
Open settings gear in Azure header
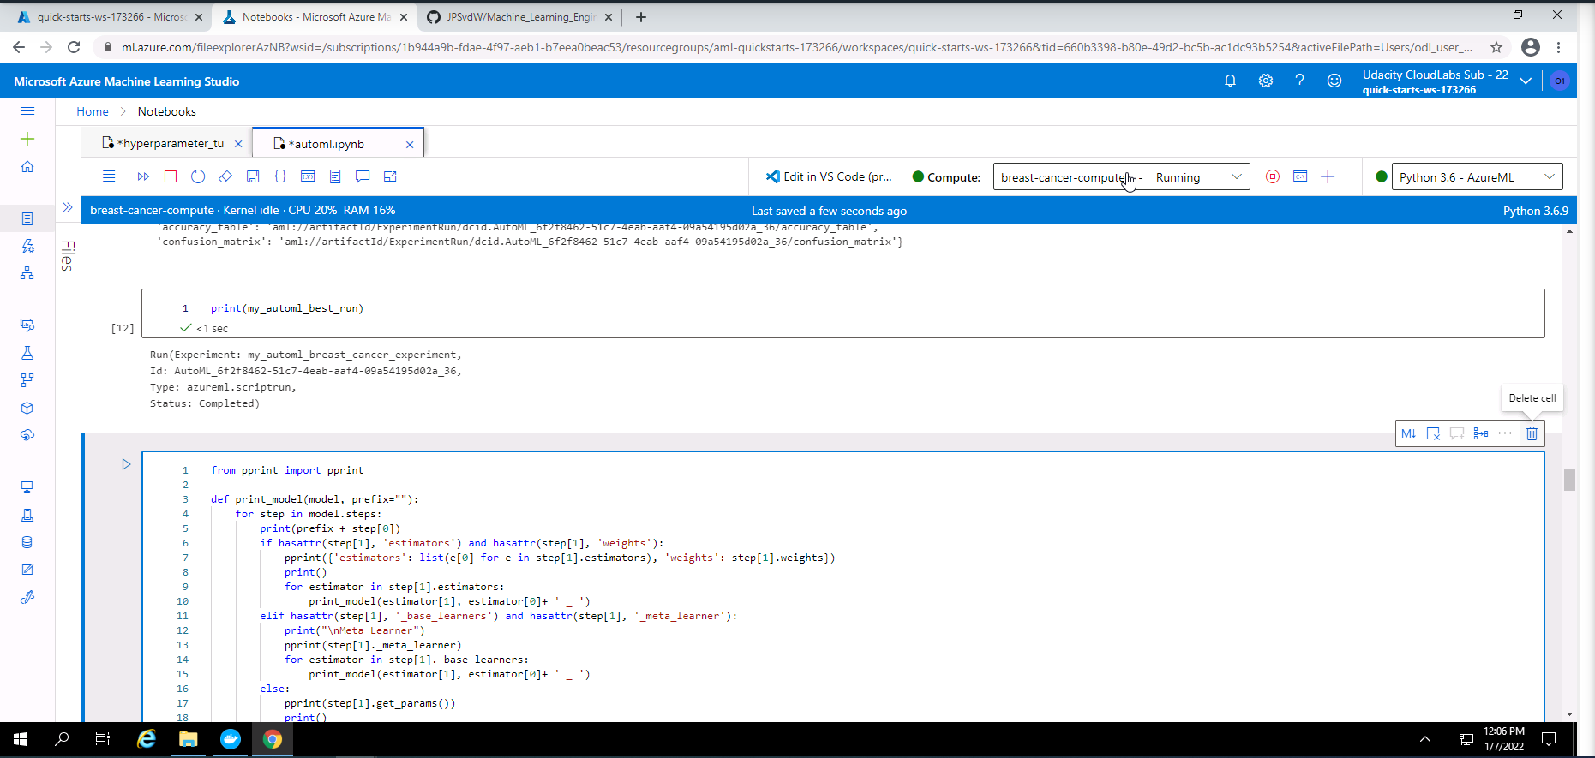point(1265,81)
